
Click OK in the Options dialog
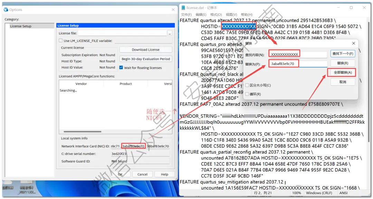tap(121, 174)
